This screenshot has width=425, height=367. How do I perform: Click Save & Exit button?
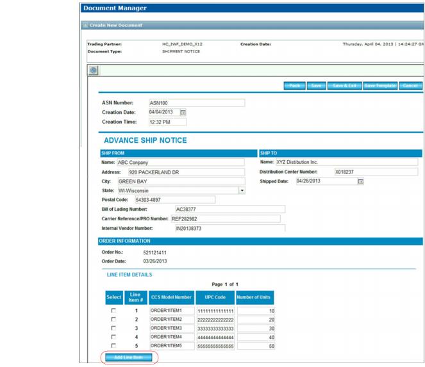pos(344,86)
